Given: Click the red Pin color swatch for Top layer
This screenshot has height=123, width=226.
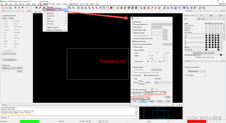Looking at the screenshot, I should click(215, 35).
